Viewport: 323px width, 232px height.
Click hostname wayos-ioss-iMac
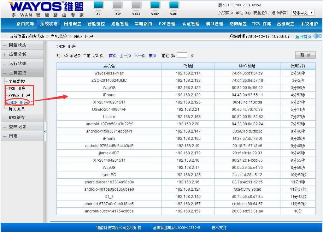109,73
